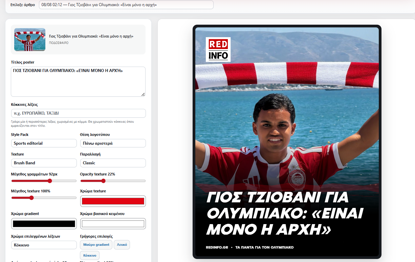
Task: Open the Παραλλαγή dropdown showing Classic
Action: coord(113,163)
